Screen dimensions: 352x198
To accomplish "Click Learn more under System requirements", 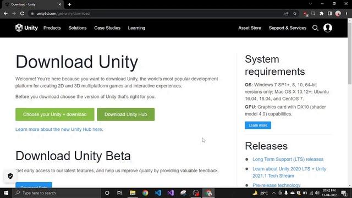I will (258, 125).
